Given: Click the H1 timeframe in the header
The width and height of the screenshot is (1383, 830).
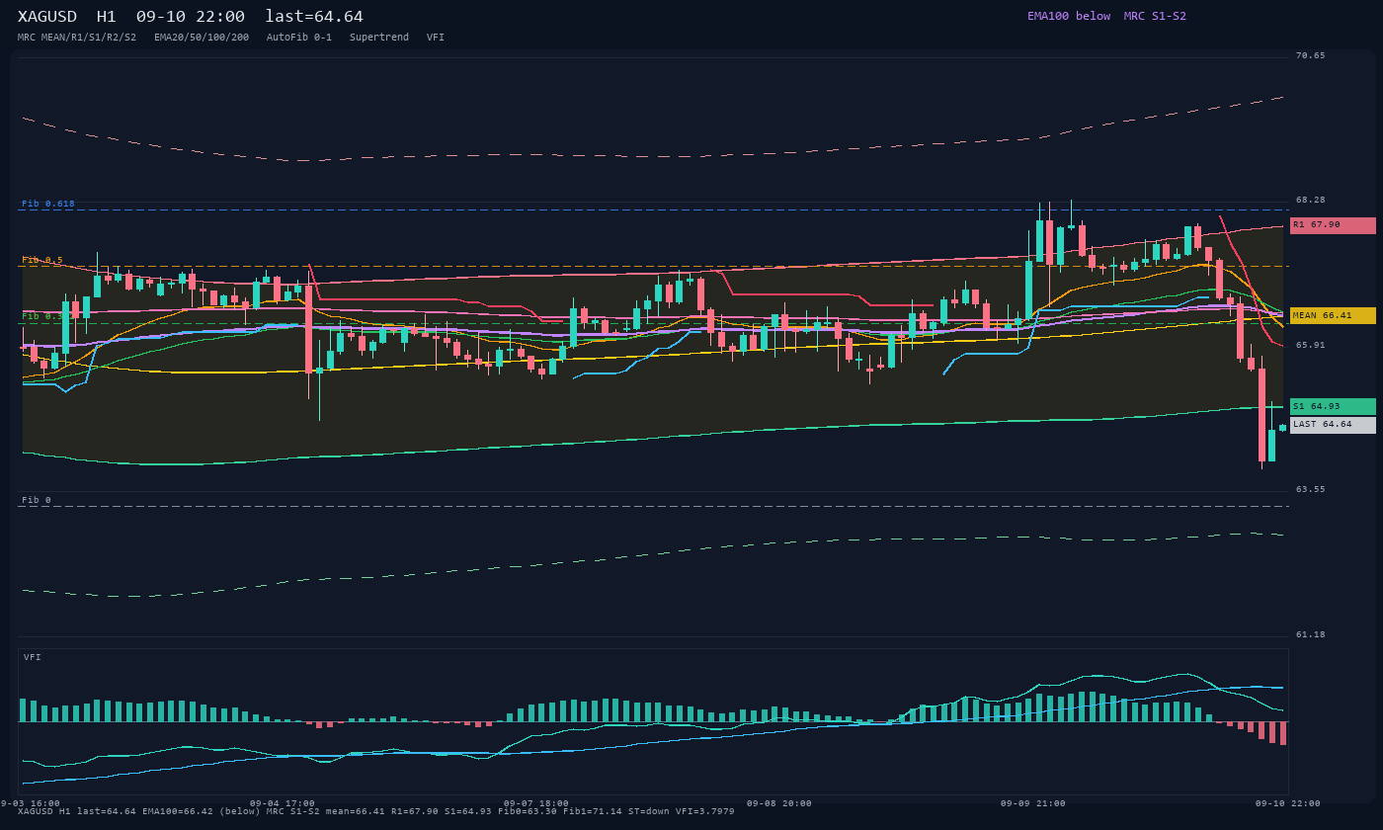Looking at the screenshot, I should pos(107,17).
